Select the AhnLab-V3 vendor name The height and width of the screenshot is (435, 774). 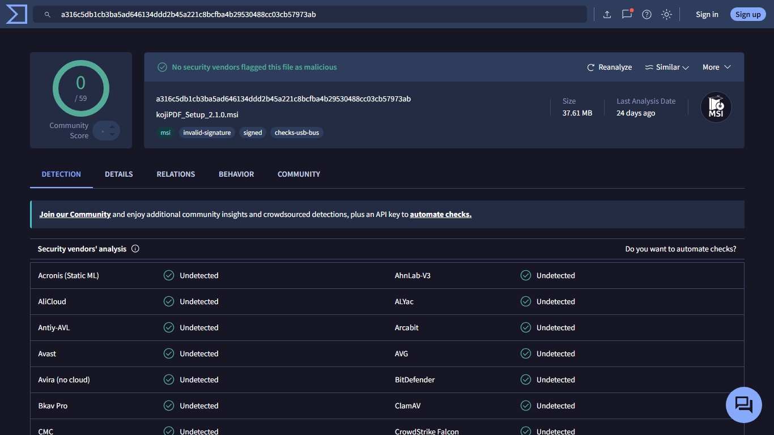pos(412,275)
